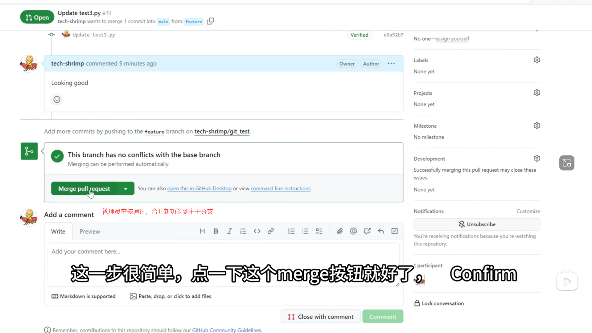Add a reaction smiley to comment
592x333 pixels.
coord(57,100)
